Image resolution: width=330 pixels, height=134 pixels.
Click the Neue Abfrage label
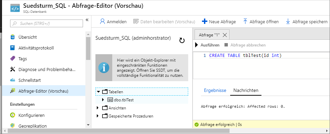[x=222, y=22]
